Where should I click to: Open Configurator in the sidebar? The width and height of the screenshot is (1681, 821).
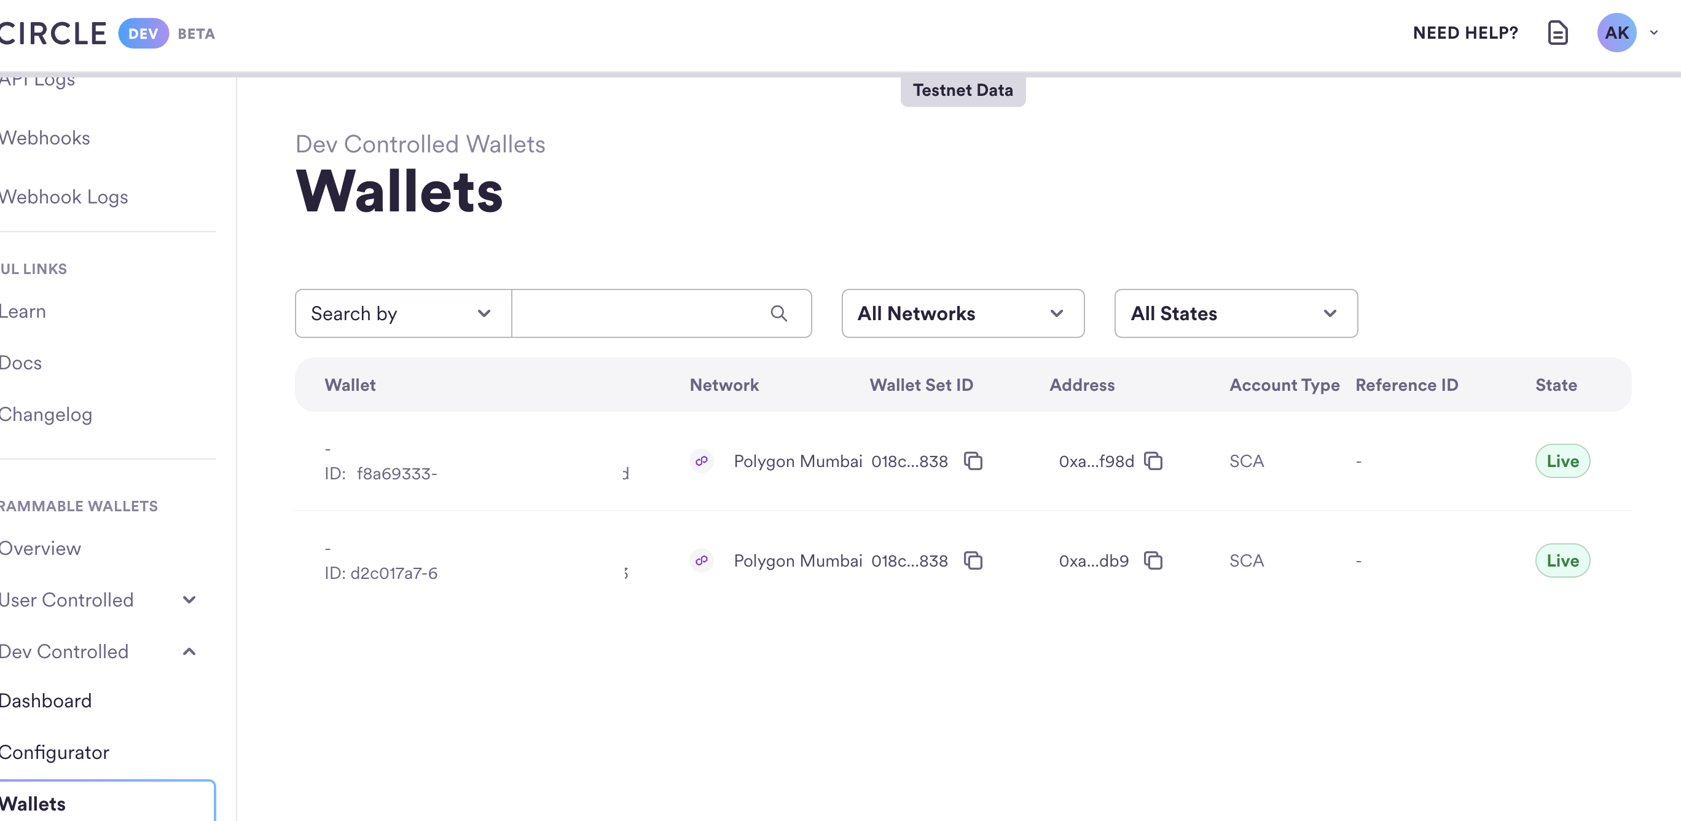click(54, 752)
